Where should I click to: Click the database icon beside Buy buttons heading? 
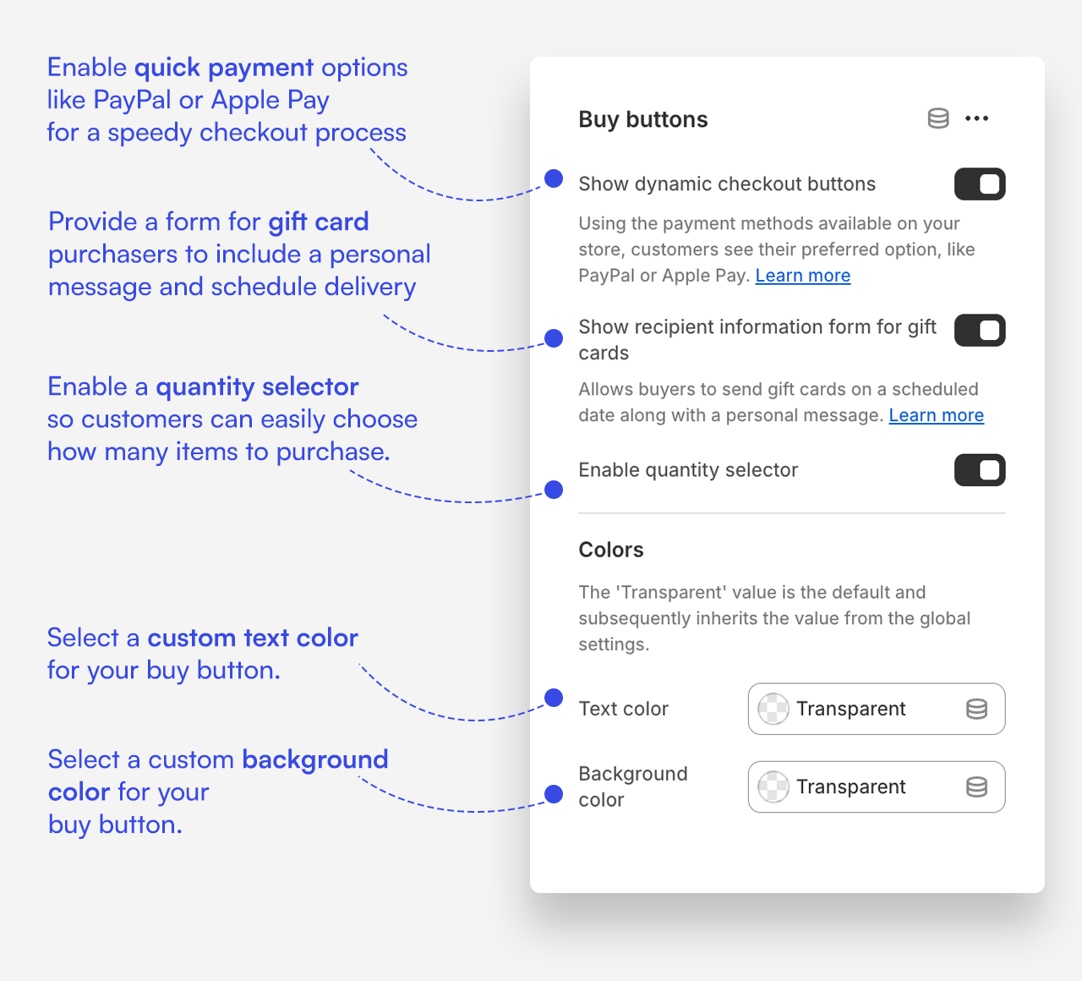(x=938, y=118)
